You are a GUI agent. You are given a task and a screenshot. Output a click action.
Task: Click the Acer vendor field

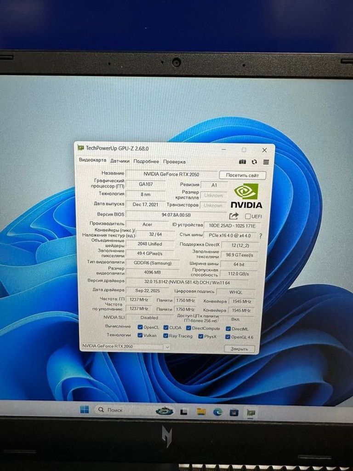coord(148,224)
